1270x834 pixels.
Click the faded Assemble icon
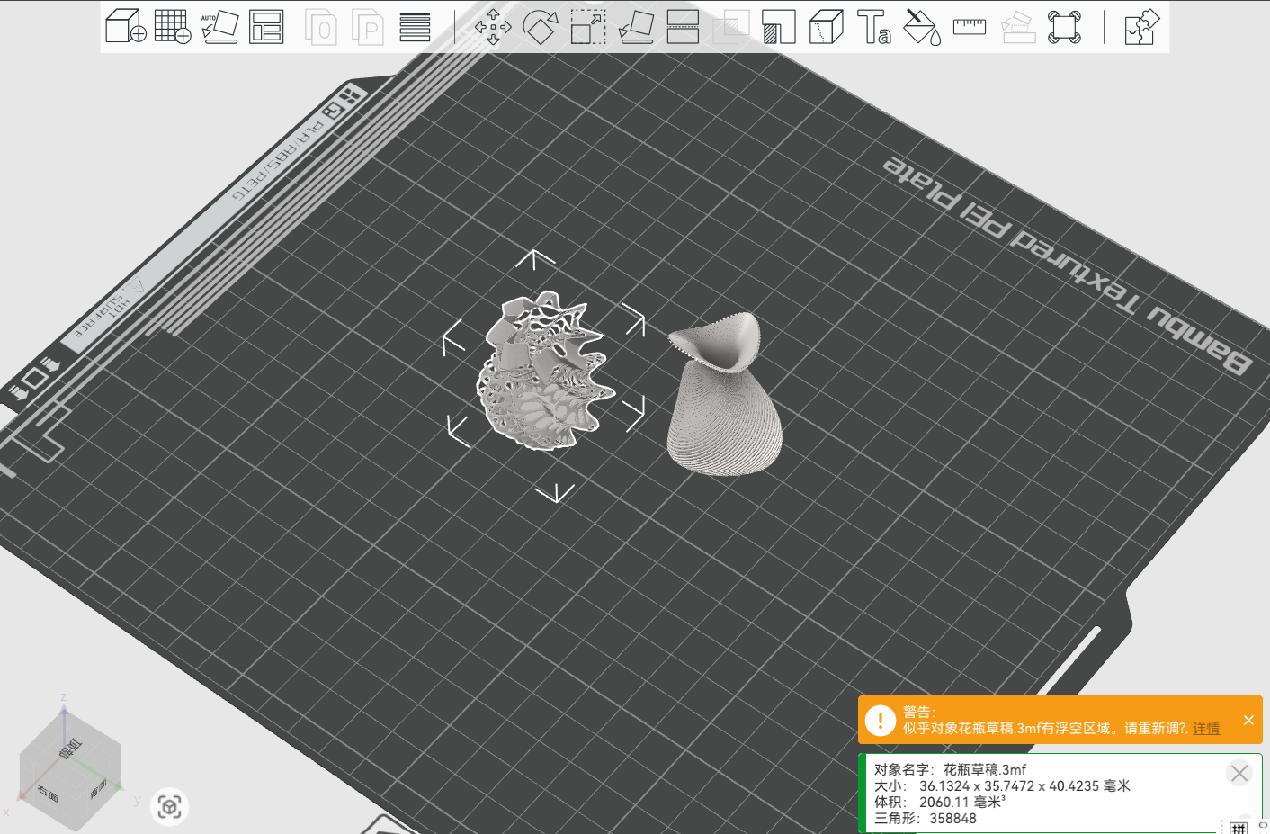(x=1017, y=26)
